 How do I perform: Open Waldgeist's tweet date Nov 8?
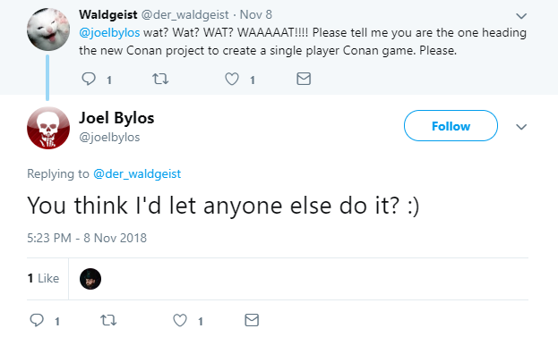pyautogui.click(x=256, y=14)
